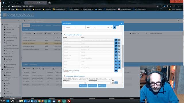Select linuxserver/nextcloud image row
This screenshot has width=184, height=103.
pos(42,40)
